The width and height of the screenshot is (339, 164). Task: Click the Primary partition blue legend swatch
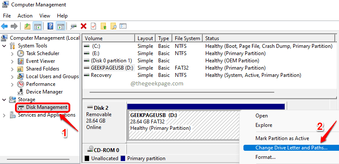point(123,158)
